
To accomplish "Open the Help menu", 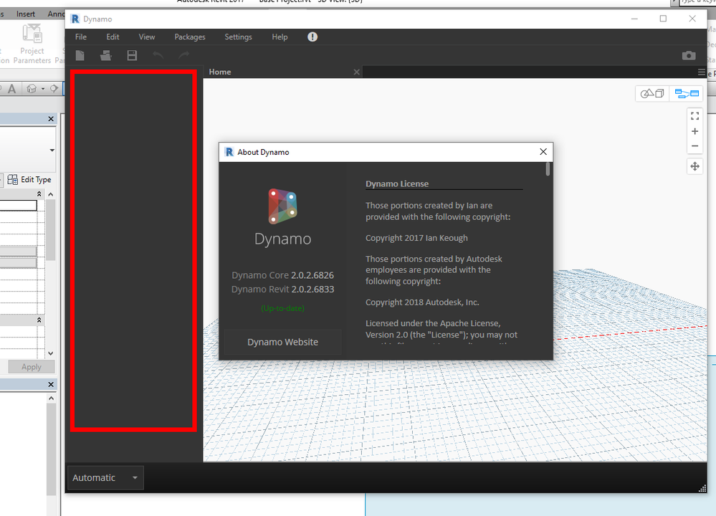I will click(x=280, y=37).
